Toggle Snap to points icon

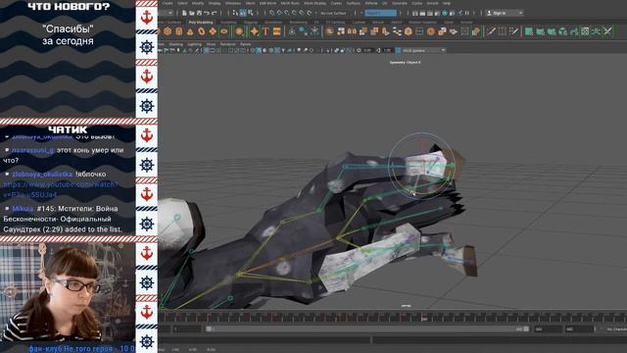286,13
